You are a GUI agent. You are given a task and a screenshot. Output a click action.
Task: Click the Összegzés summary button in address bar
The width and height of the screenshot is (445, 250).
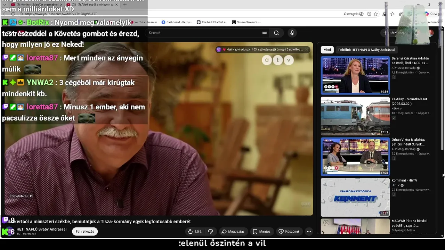[x=354, y=14]
